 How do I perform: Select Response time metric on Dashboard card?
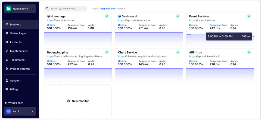point(147,25)
